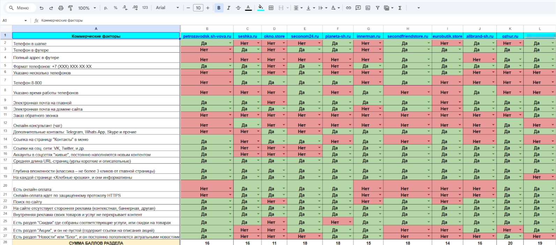Screen dimensions: 556x245
Task: Click the Insert link icon
Action: (348, 8)
